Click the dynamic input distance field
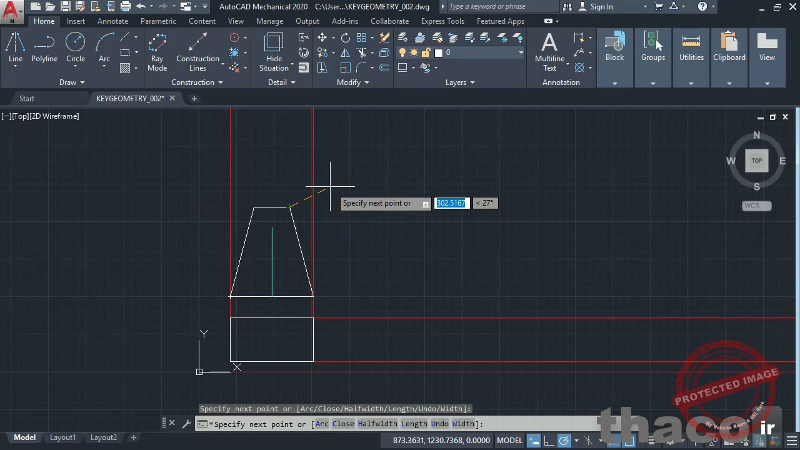Viewport: 800px width, 450px height. 451,203
